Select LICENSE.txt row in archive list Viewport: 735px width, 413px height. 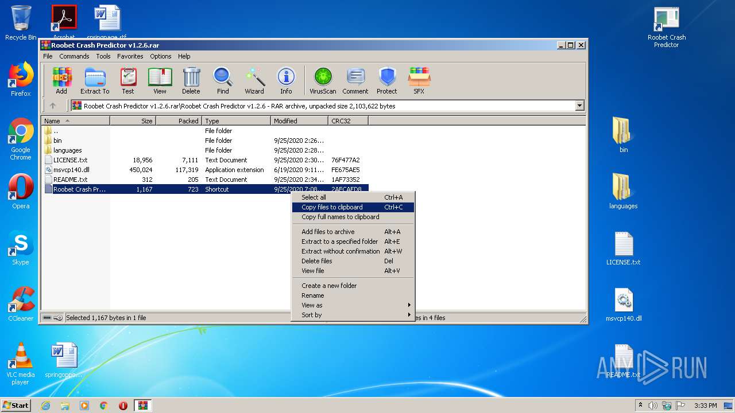[205, 160]
